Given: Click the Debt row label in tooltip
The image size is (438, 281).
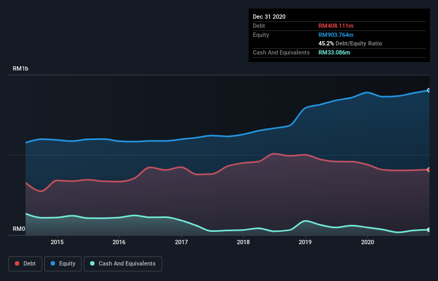Looking at the screenshot, I should coord(259,26).
